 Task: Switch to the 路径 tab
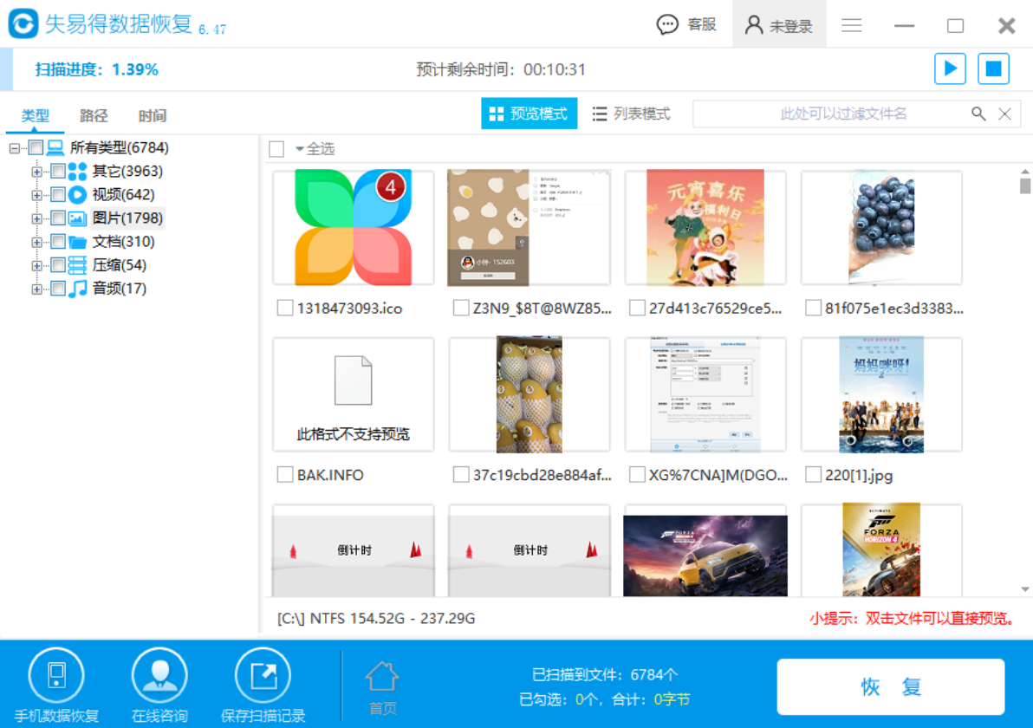point(93,114)
